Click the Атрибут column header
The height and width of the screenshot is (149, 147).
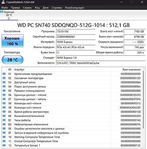click(x=19, y=69)
